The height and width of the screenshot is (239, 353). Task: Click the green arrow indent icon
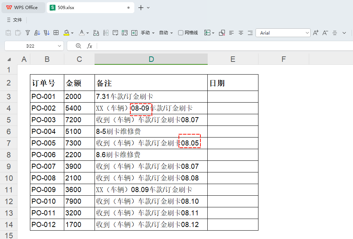(134, 33)
